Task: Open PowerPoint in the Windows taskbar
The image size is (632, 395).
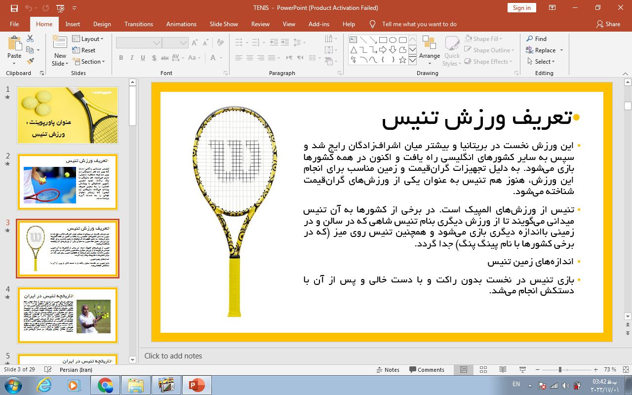Action: (197, 385)
